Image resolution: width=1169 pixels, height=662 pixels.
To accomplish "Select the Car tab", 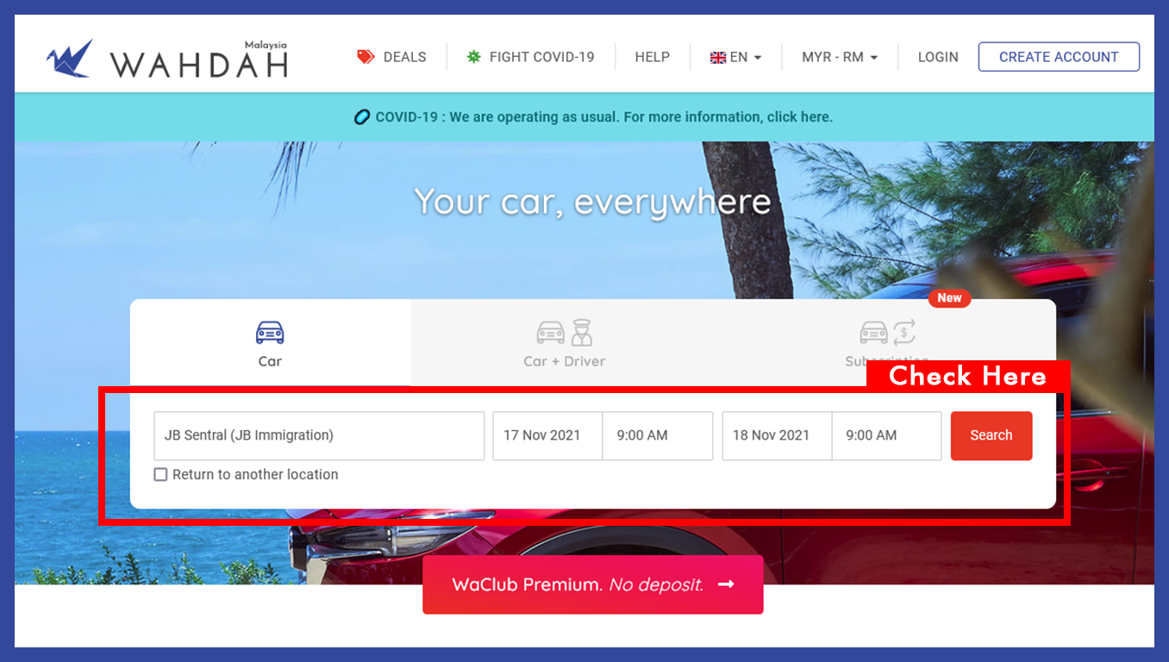I will [x=270, y=342].
